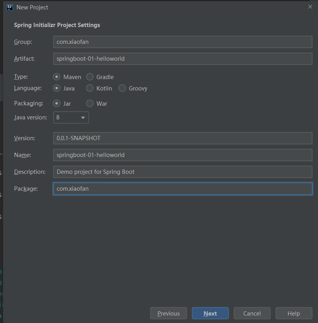Cancel the new project wizard

[x=252, y=313]
